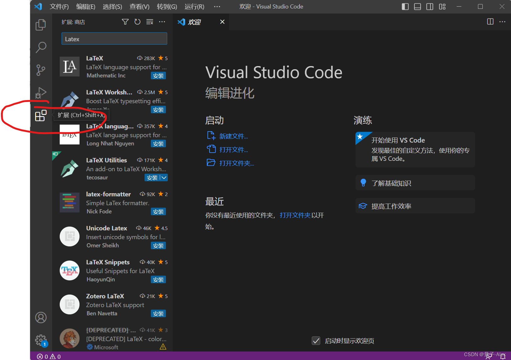Image resolution: width=511 pixels, height=360 pixels.
Task: Click the Latex search input field
Action: [x=114, y=38]
